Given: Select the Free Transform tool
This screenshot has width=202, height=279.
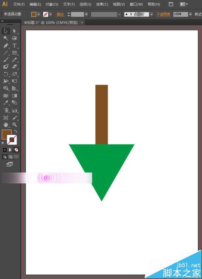Looking at the screenshot, I should [15, 81].
